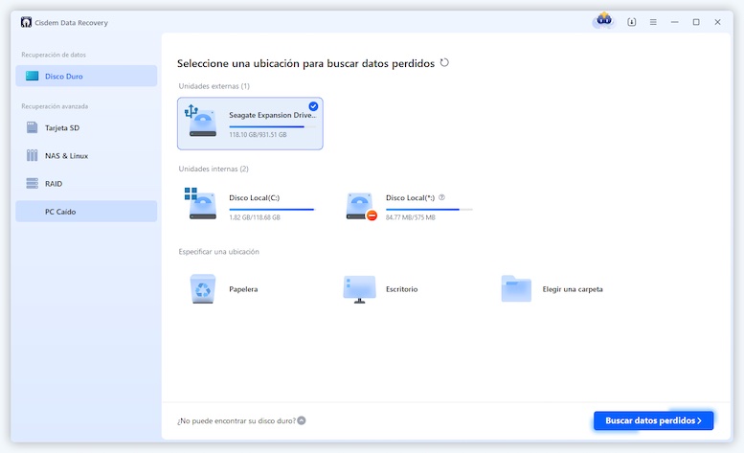Expand the arrow next to disco duro question
The height and width of the screenshot is (453, 744).
coord(302,420)
